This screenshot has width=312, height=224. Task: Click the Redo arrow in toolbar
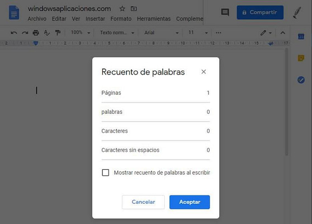(25, 32)
